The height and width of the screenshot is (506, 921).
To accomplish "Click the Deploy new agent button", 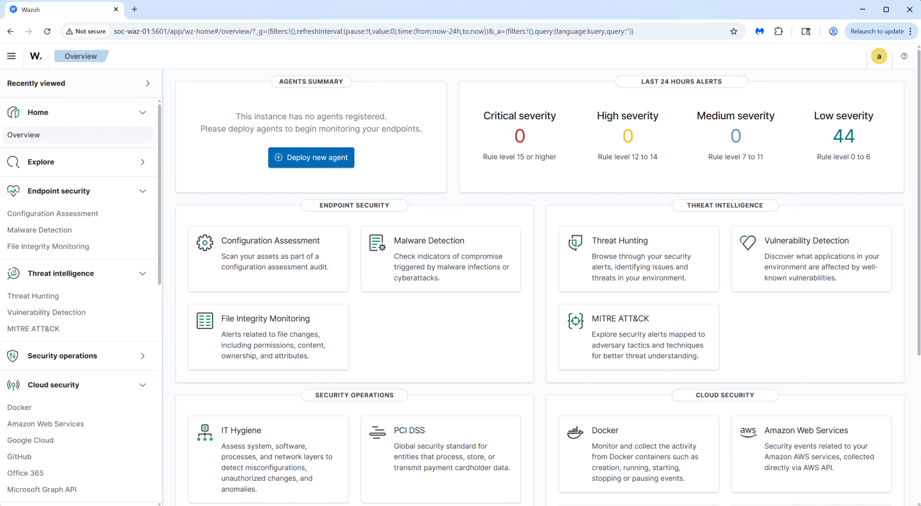I will pos(311,157).
